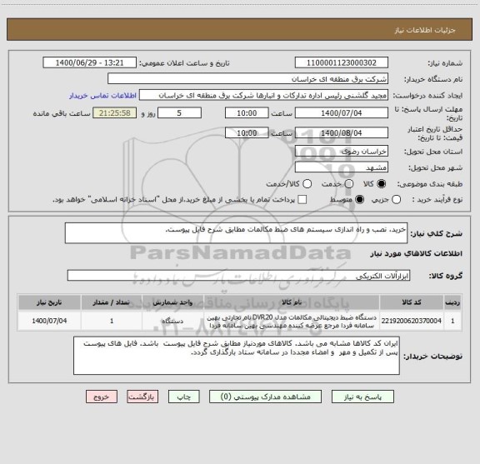
Task: Click the نام کالا column header
Action: click(292, 302)
